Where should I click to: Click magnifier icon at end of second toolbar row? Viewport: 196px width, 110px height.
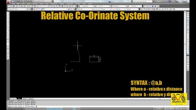(174, 9)
